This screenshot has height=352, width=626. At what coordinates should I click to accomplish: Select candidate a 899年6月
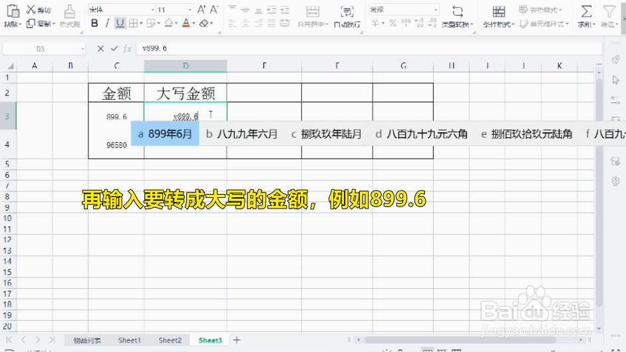(x=165, y=134)
